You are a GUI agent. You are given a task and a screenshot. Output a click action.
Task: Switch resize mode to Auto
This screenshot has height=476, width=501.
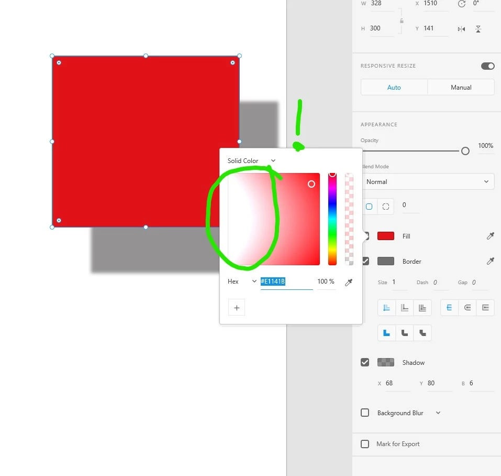(394, 88)
